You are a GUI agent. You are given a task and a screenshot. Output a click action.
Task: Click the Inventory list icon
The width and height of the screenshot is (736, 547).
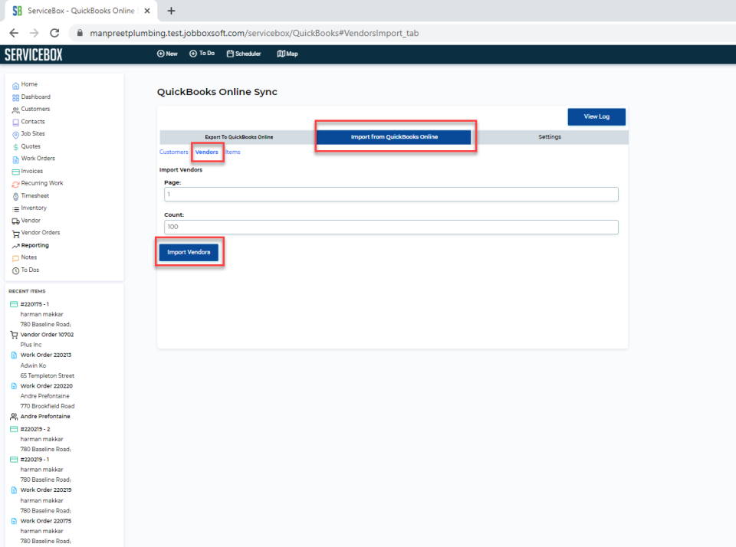(x=15, y=209)
